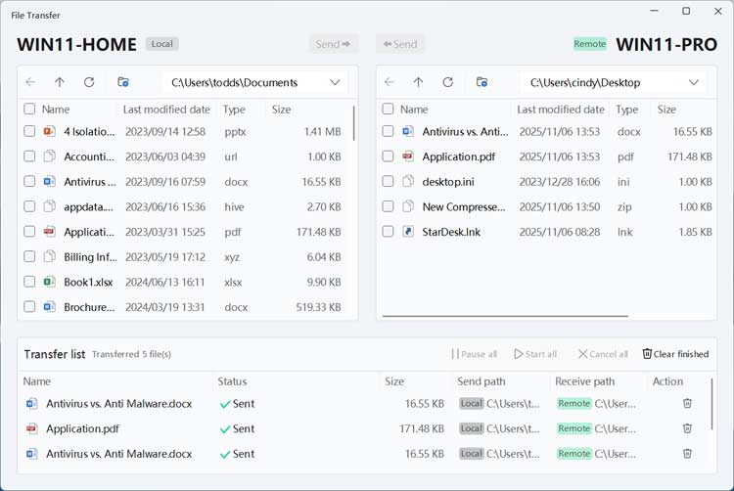Viewport: 734px width, 491px height.
Task: Check the StarDesk.lnk file
Action: [x=388, y=232]
